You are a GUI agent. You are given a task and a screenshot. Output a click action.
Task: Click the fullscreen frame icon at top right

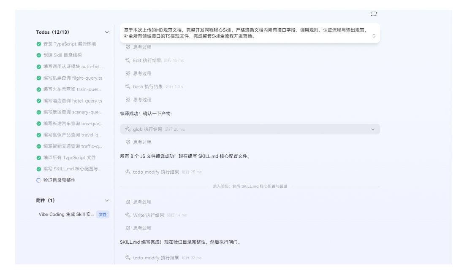(374, 13)
